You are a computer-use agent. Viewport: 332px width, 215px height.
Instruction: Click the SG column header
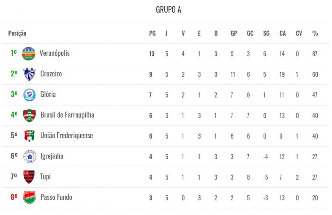click(x=266, y=33)
